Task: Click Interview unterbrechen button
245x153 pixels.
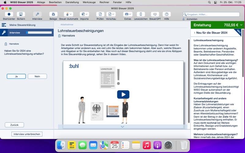Action: tap(27, 134)
